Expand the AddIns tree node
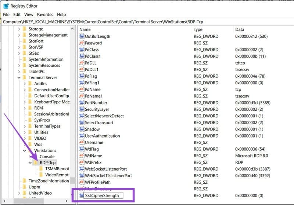 25,84
